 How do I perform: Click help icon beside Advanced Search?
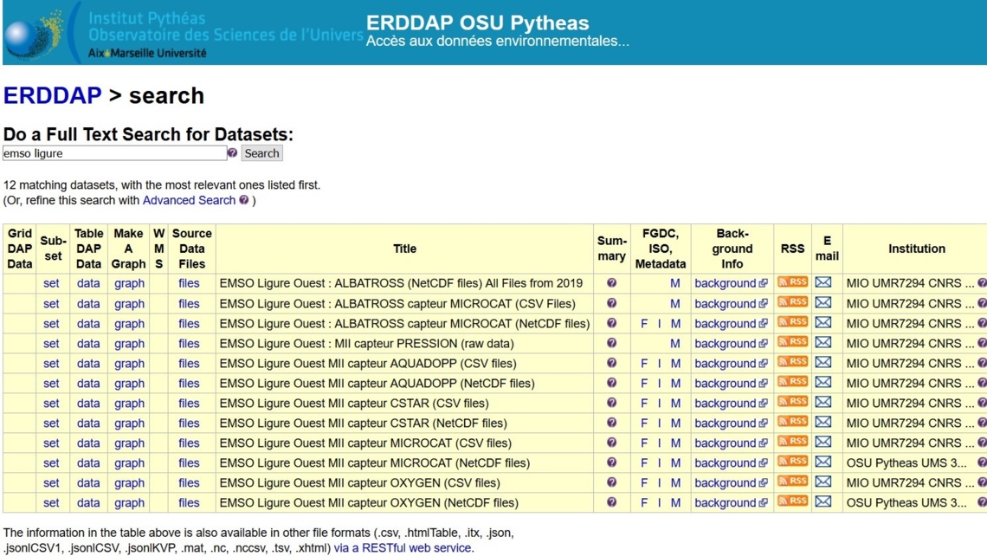click(243, 200)
